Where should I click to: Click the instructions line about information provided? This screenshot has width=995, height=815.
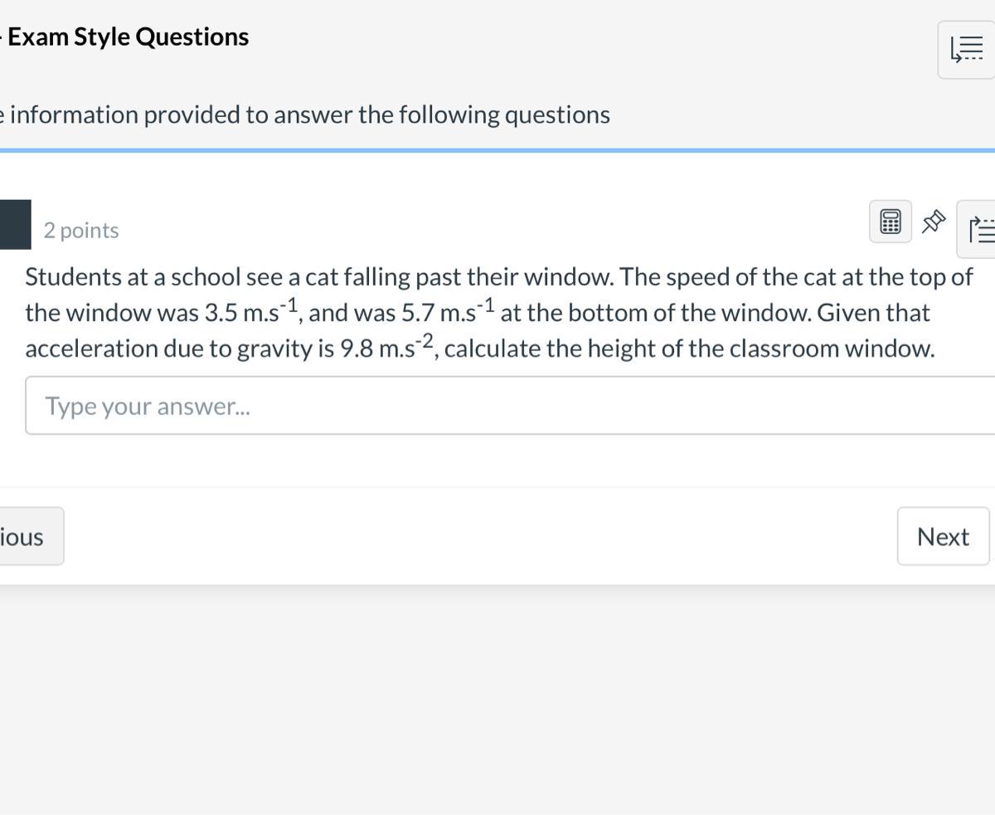pos(307,115)
